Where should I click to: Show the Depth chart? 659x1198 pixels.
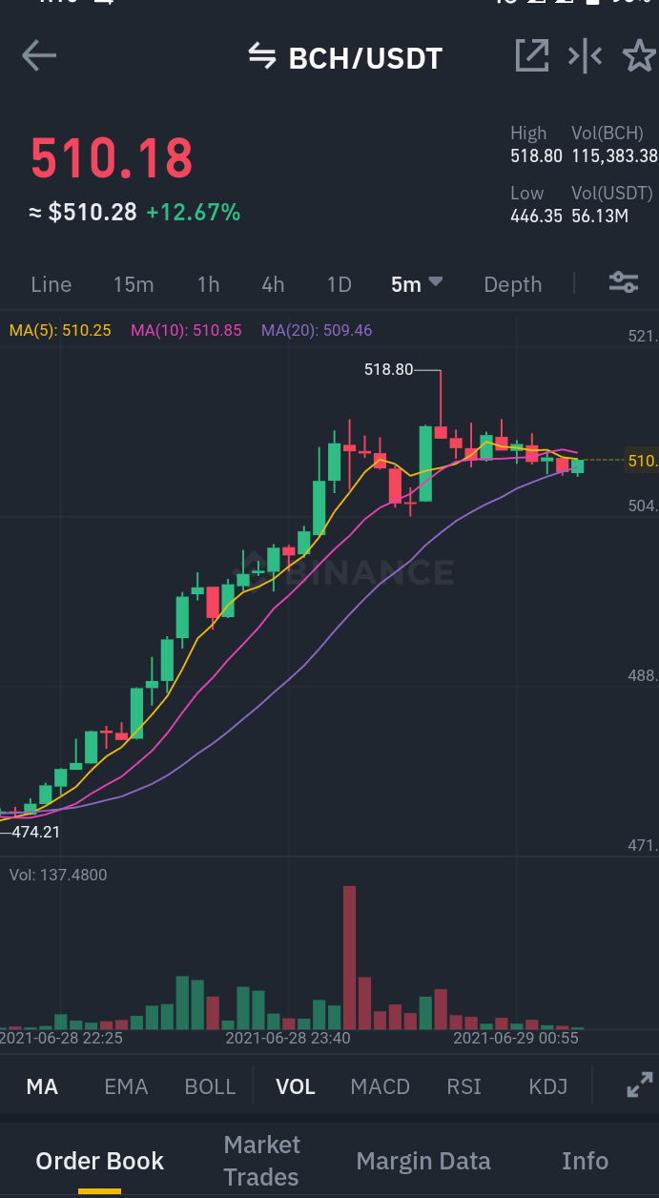click(512, 284)
